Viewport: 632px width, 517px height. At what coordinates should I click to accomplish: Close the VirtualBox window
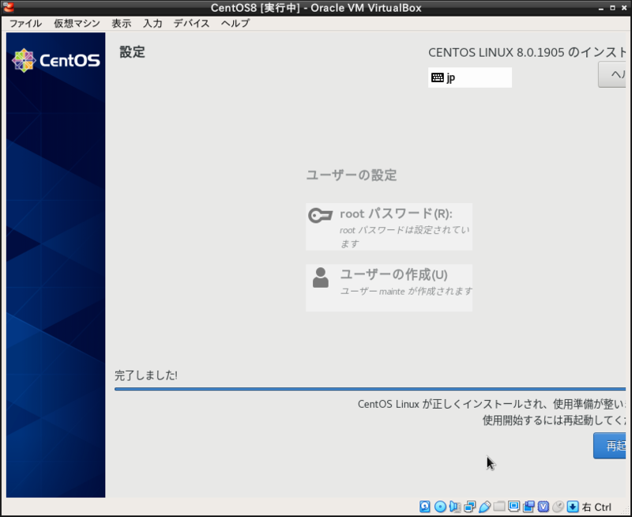[x=624, y=8]
